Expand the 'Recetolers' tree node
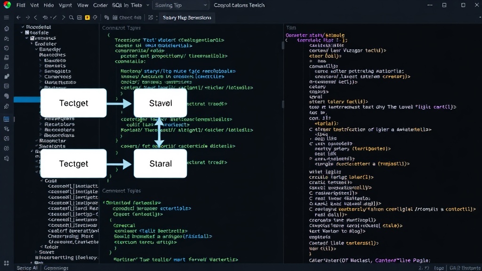 click(x=41, y=124)
